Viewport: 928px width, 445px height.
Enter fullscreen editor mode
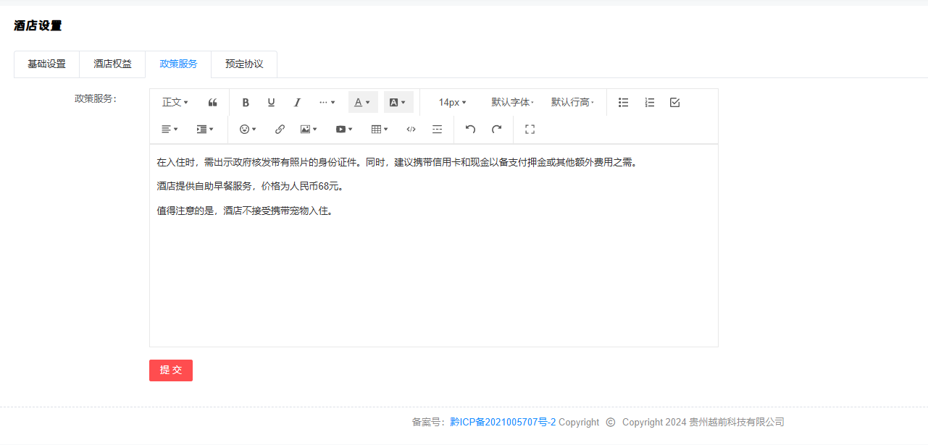[530, 130]
